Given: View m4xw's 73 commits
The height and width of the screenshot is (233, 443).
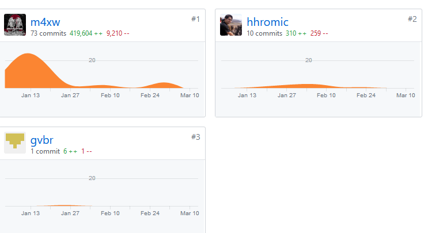Looking at the screenshot, I should (x=48, y=33).
